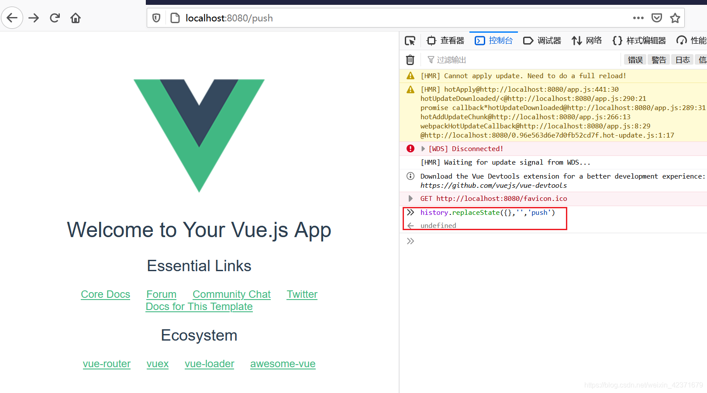
Task: Open the vue-router ecosystem link
Action: [107, 364]
